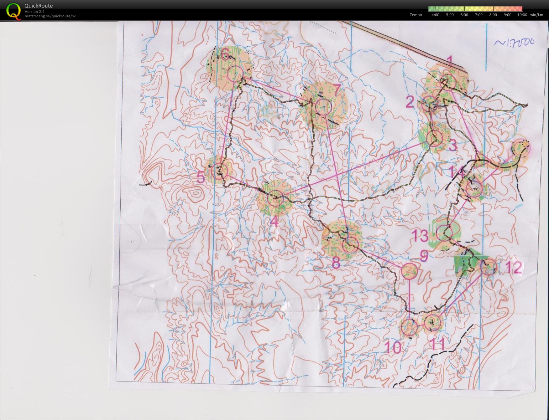
Task: Select control circle 5 on the map
Action: point(219,171)
